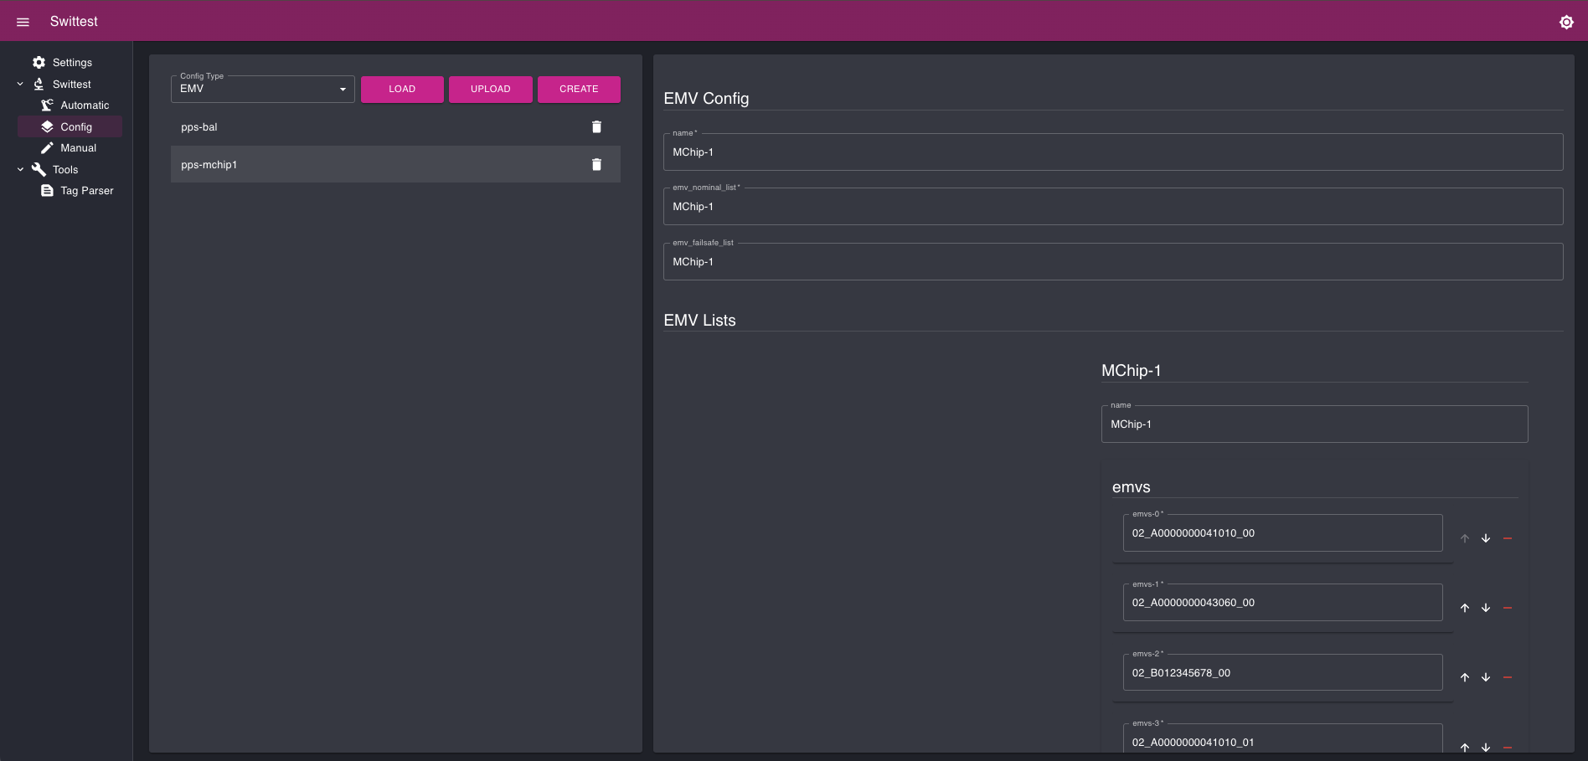This screenshot has width=1588, height=761.
Task: Click the Swittest app title
Action: point(74,22)
